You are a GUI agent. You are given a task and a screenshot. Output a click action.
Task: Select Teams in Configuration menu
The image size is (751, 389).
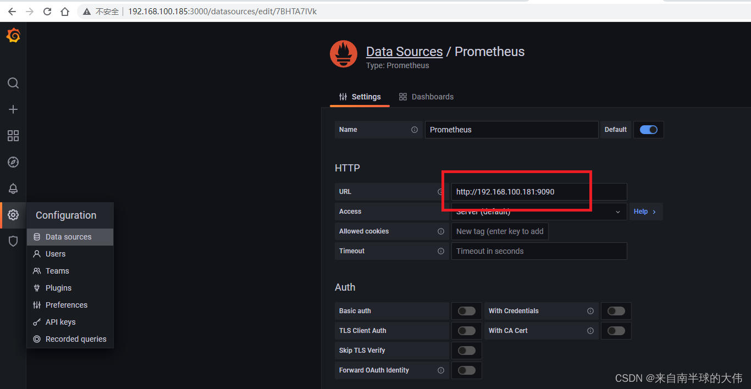point(70,271)
